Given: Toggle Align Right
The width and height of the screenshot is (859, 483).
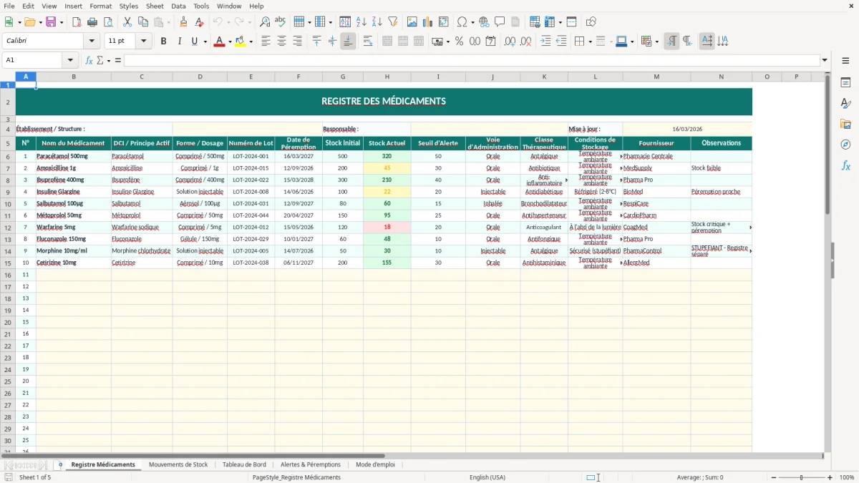Looking at the screenshot, I should click(298, 42).
